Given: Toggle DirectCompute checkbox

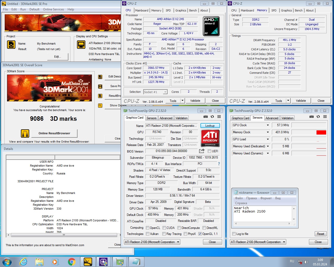Looking at the screenshot, I should (x=179, y=228).
